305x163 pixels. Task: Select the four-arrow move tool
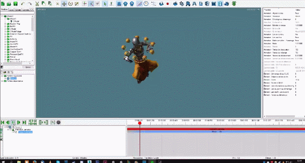[x=64, y=4]
